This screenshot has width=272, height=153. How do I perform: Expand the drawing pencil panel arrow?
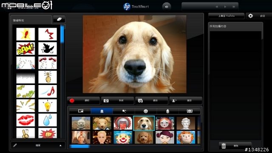60,145
